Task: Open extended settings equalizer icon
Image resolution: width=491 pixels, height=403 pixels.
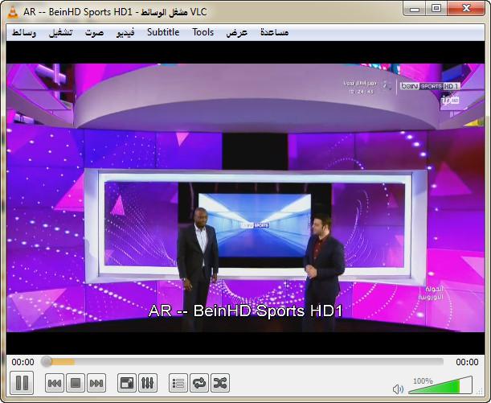Action: tap(147, 383)
